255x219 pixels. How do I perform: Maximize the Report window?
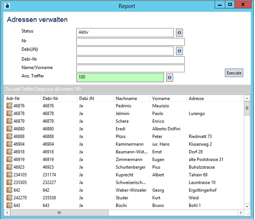pos(230,5)
